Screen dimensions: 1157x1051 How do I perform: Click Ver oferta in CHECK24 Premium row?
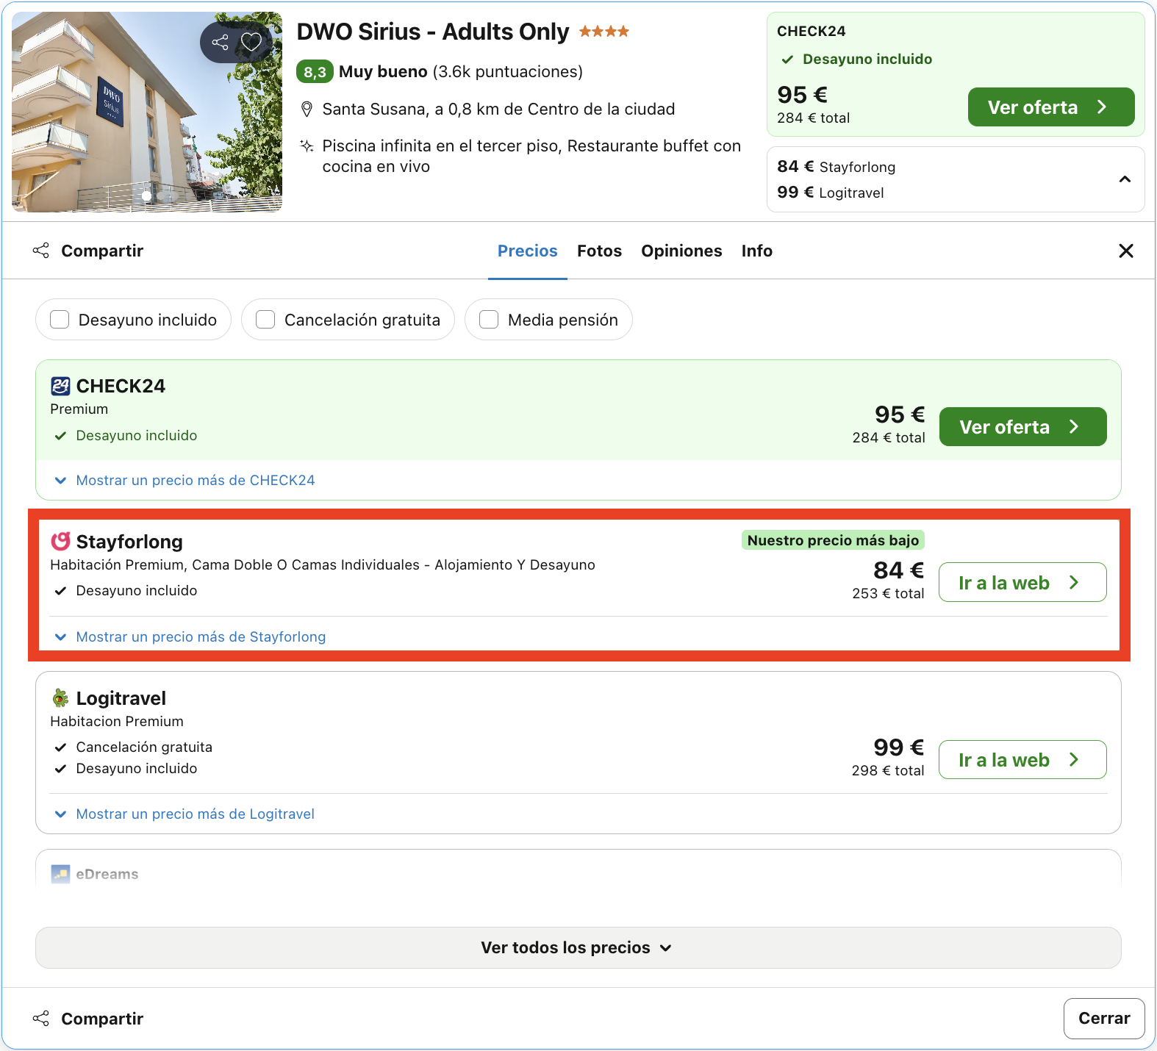[1022, 427]
